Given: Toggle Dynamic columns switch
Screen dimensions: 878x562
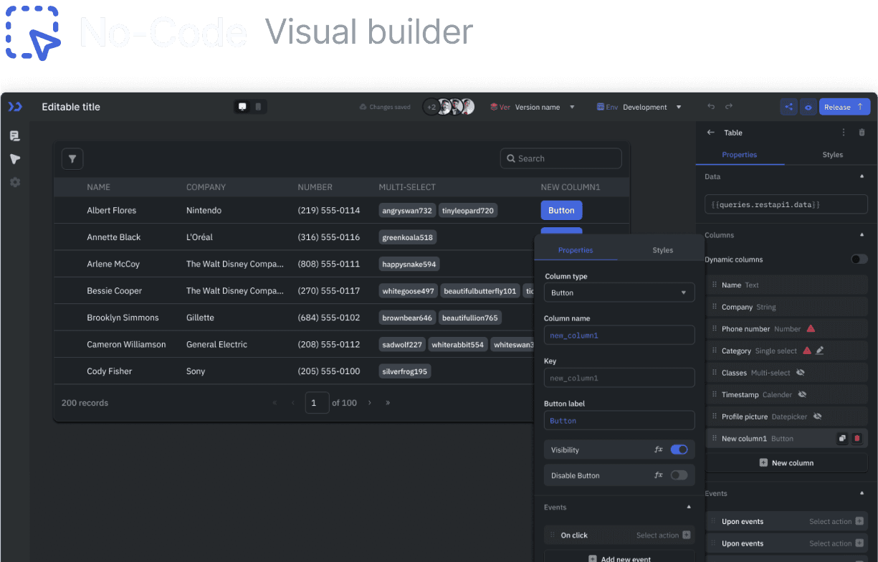Looking at the screenshot, I should click(x=859, y=259).
